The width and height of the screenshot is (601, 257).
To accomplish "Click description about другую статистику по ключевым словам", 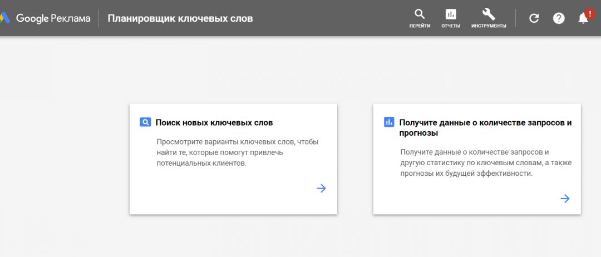I will [x=486, y=163].
